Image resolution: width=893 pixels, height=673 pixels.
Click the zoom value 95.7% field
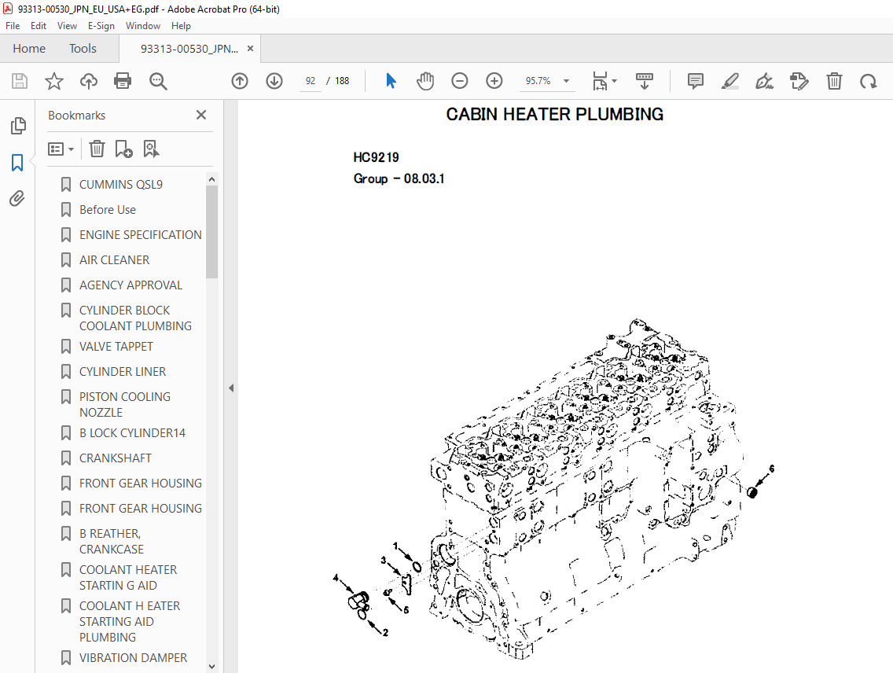(538, 81)
